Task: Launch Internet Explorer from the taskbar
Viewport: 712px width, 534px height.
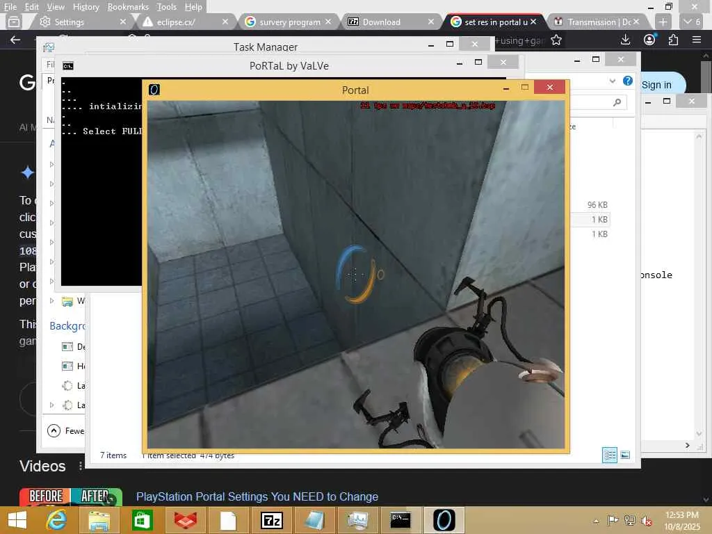Action: (57, 520)
